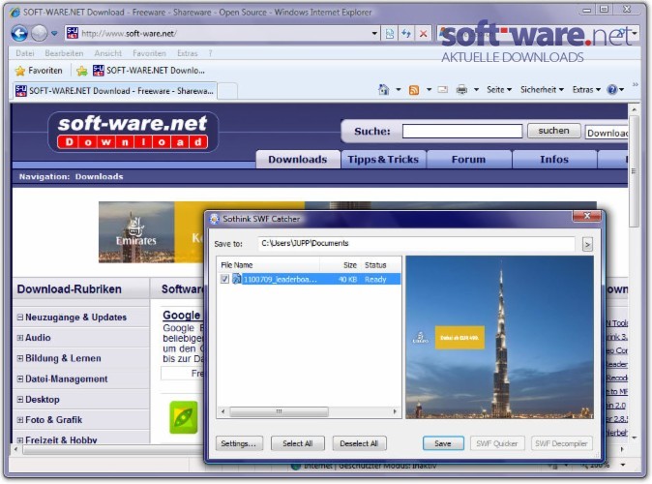This screenshot has width=652, height=484.
Task: Open the ? help menu
Action: 211,53
